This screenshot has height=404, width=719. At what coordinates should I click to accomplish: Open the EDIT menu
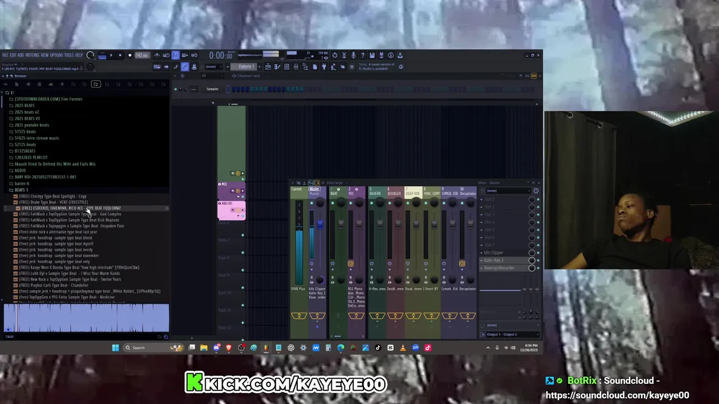[x=13, y=55]
